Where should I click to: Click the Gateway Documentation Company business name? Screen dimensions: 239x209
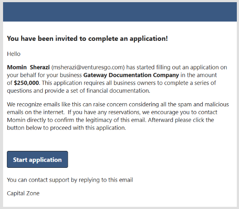click(131, 75)
